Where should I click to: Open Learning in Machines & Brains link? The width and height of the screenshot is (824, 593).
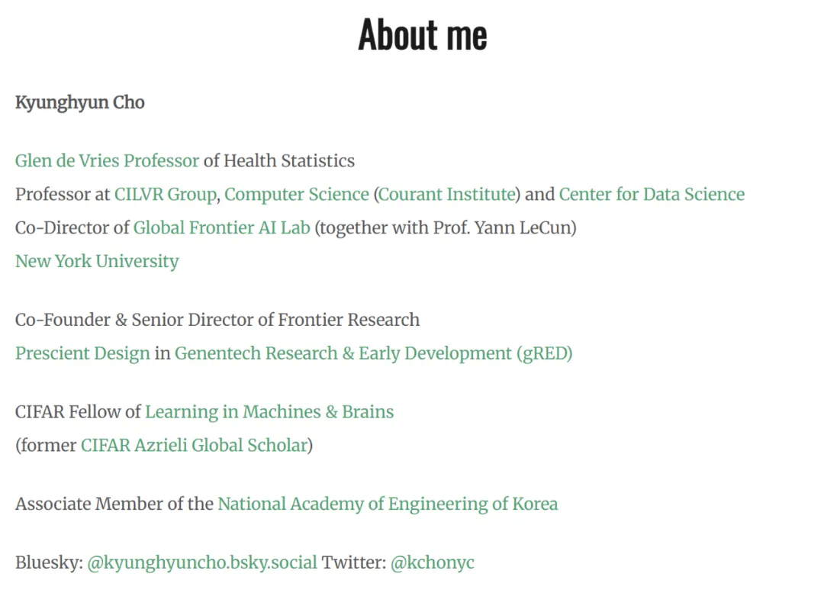point(269,412)
